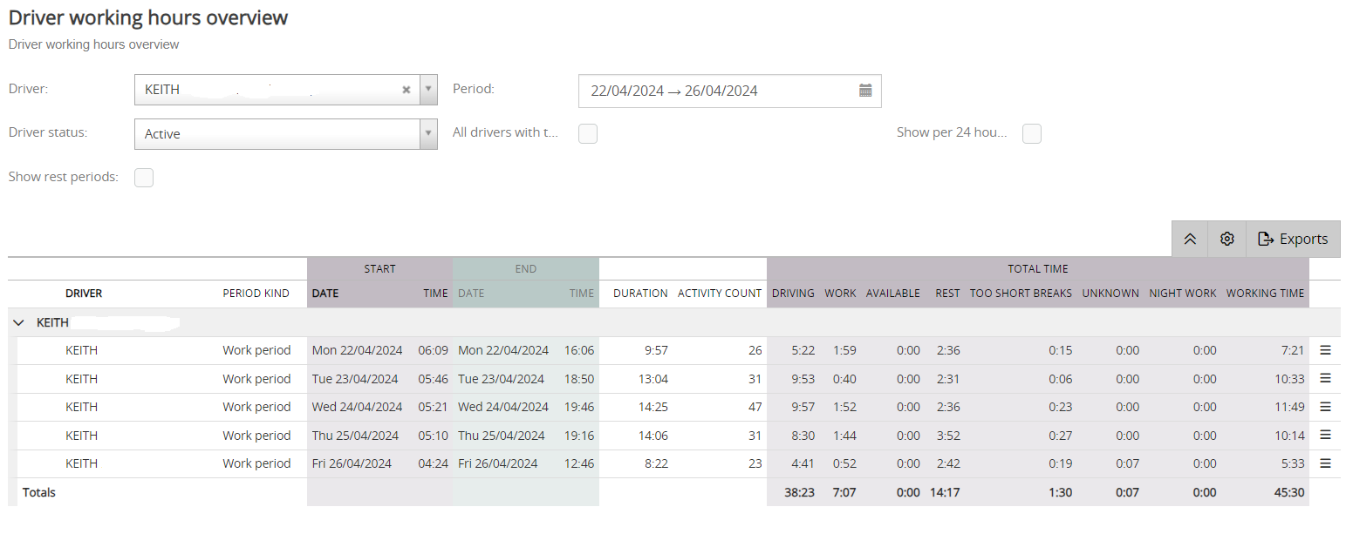Viewport: 1346px width, 534px height.
Task: Open row menu for Fri 26/04/2024
Action: 1325,463
